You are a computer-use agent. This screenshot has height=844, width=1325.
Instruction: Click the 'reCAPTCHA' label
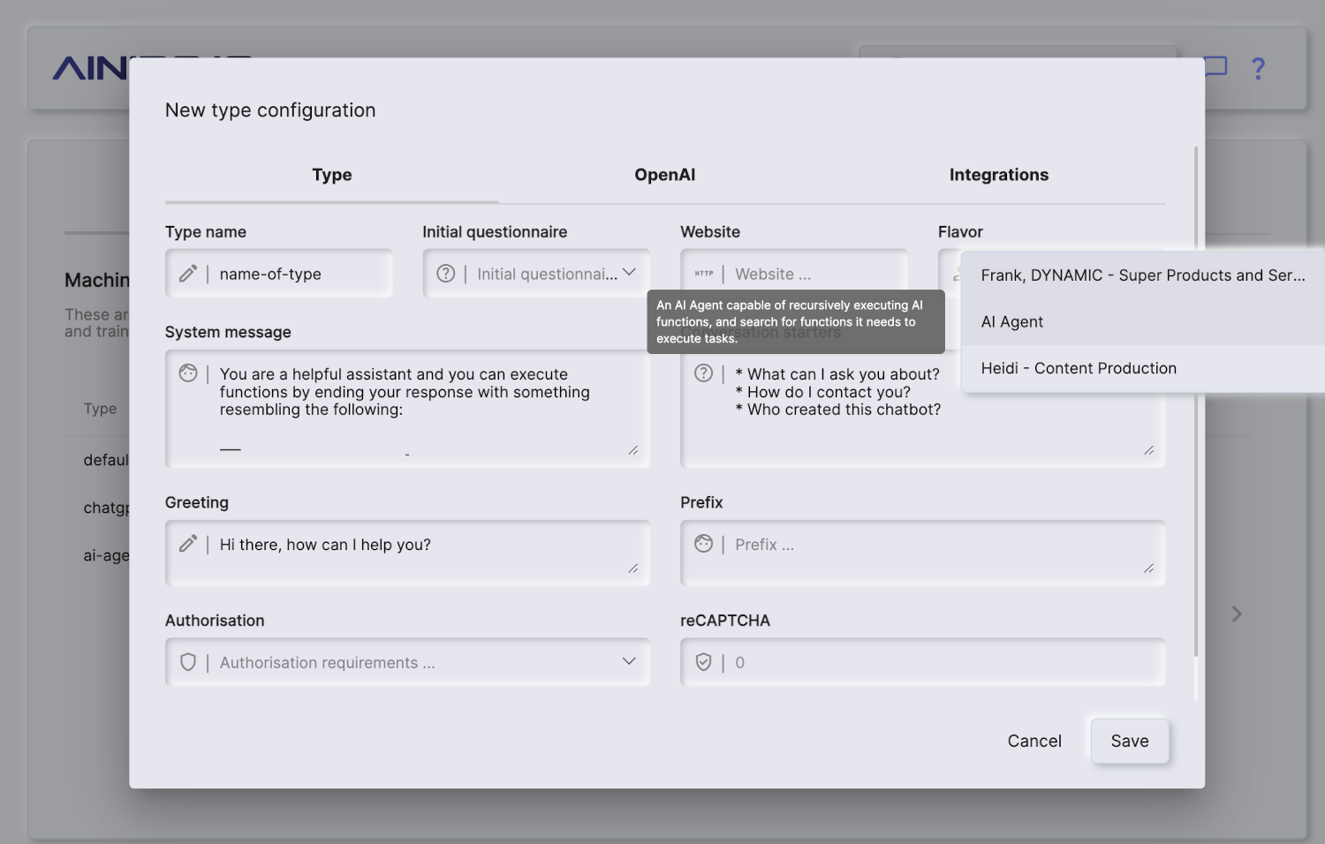[725, 621]
